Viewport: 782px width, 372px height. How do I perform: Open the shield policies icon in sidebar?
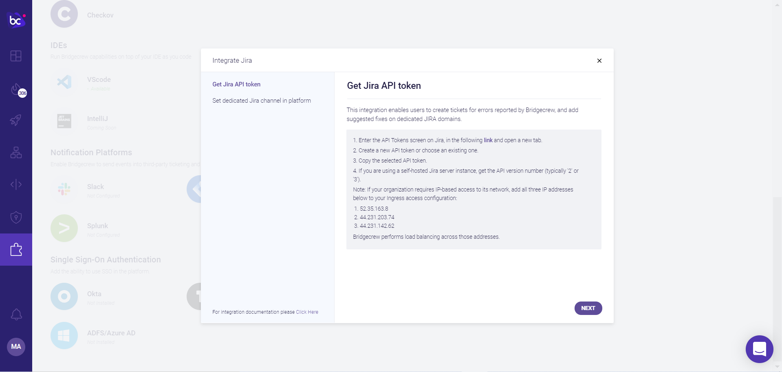[x=16, y=217]
